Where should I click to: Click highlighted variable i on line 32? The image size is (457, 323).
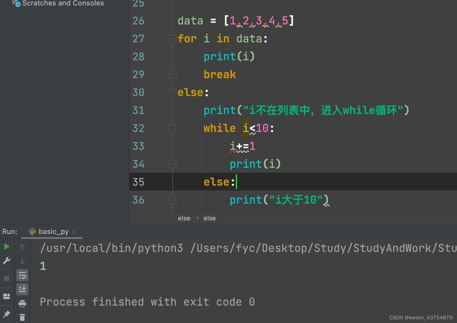[246, 128]
